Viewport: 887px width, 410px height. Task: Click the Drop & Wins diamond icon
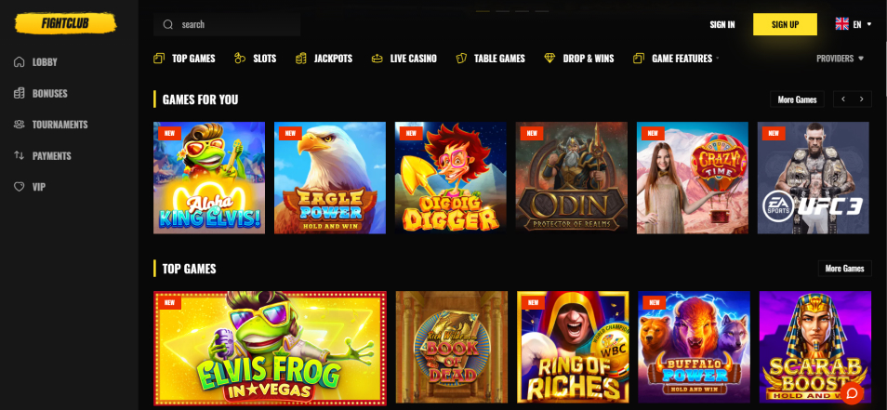click(x=549, y=59)
